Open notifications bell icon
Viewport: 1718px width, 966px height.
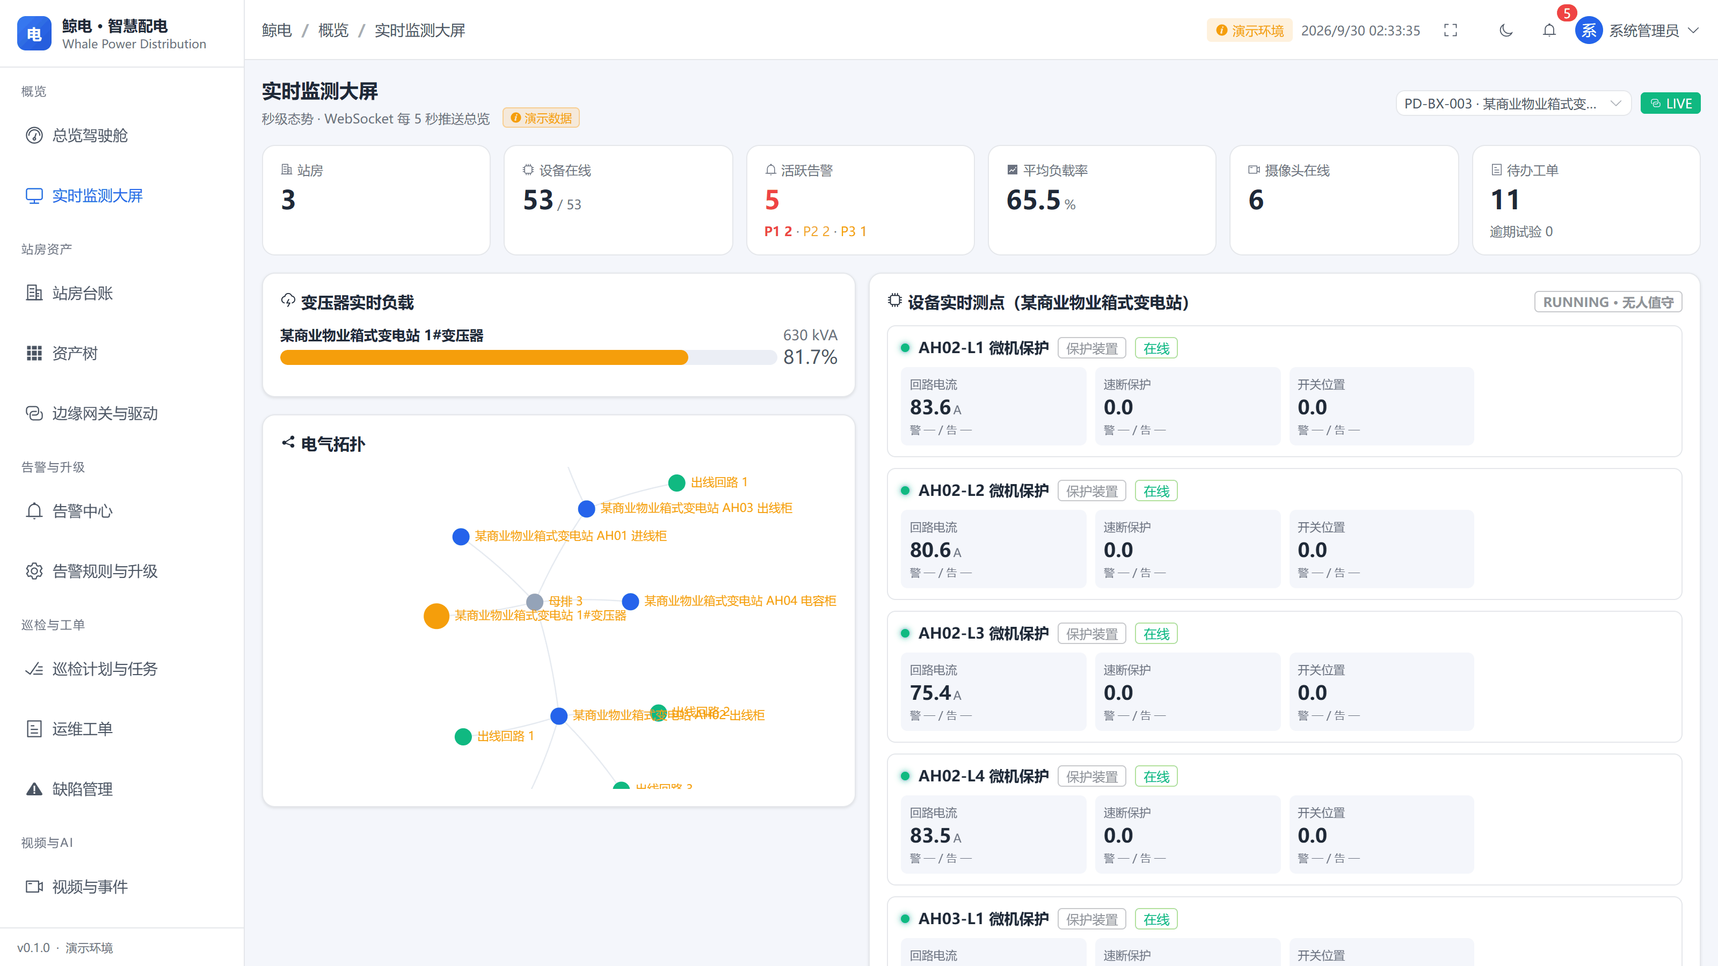click(x=1549, y=30)
